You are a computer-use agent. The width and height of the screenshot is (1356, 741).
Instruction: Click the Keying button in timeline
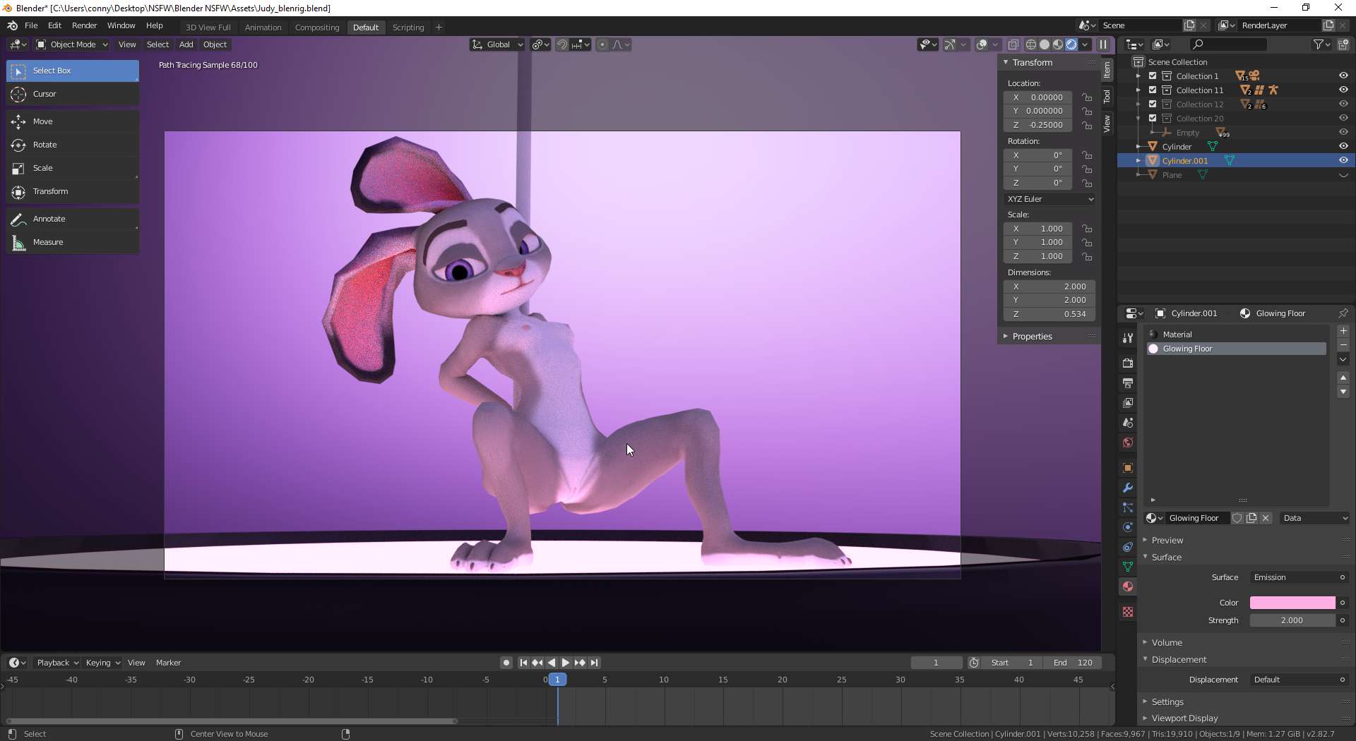pos(102,663)
